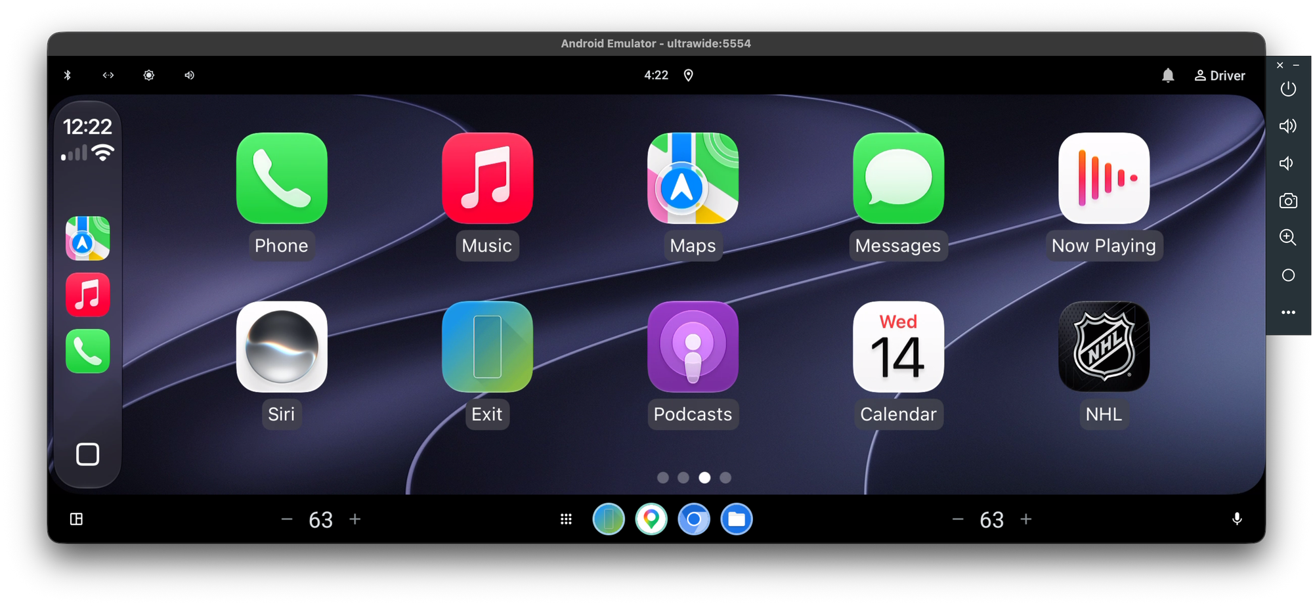
Task: Open the Files folder taskbar app
Action: [x=737, y=519]
